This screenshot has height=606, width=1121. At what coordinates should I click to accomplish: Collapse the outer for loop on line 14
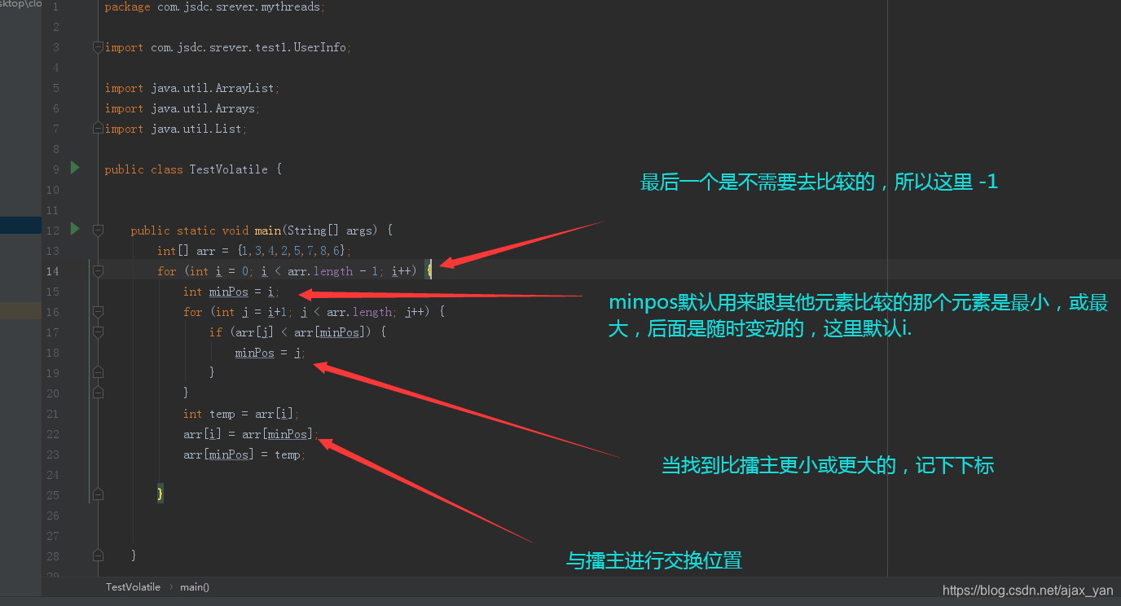click(98, 271)
